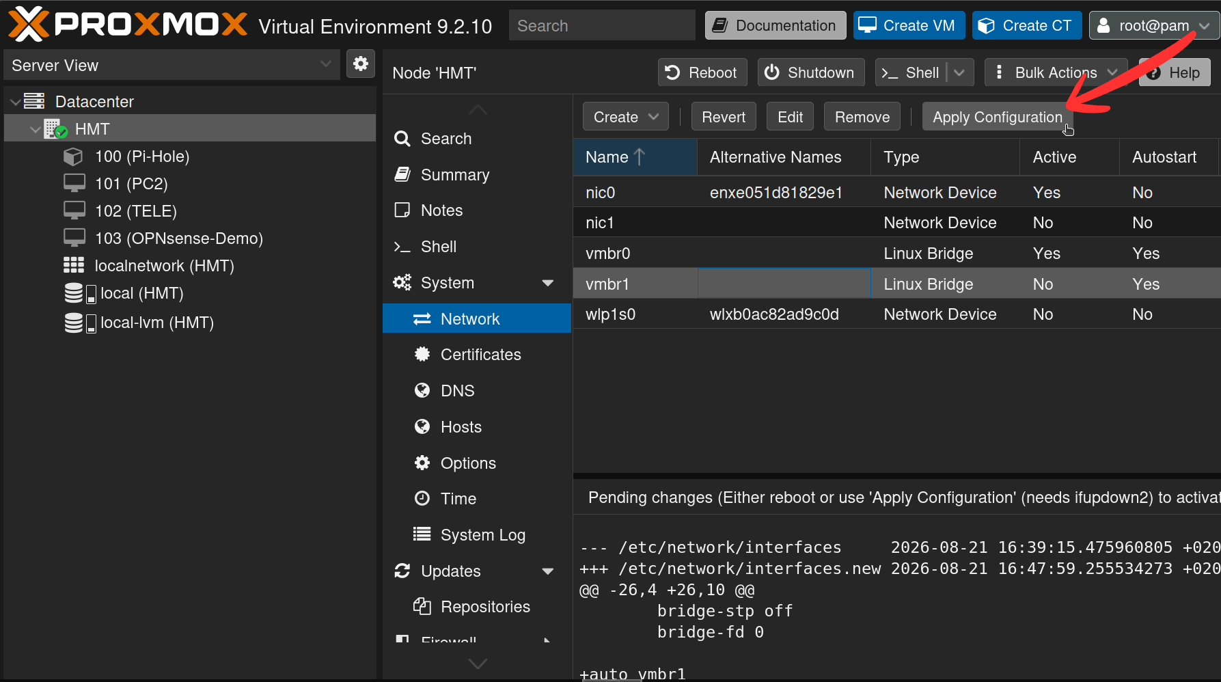The image size is (1221, 682).
Task: Click the top Search input field
Action: coord(602,25)
